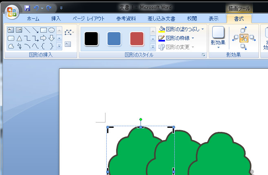Switch to the 挿入 tab
The image size is (268, 175).
click(x=56, y=19)
